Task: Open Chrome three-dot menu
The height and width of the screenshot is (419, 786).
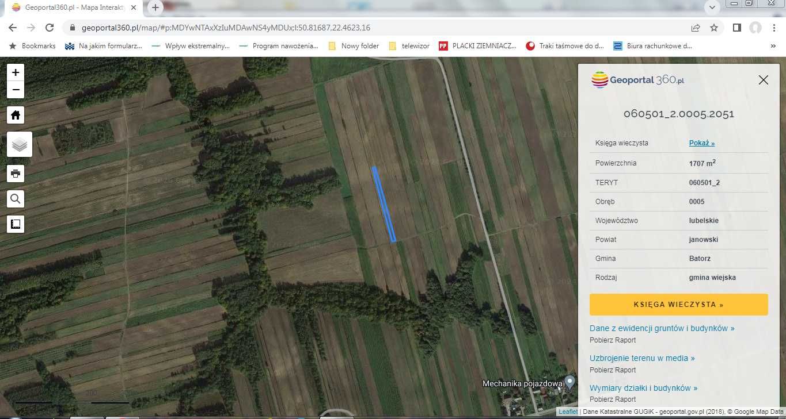Action: coord(774,28)
